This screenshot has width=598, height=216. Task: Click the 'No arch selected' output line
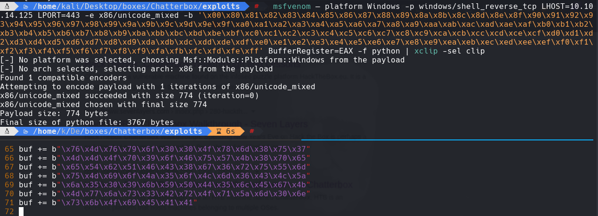coord(137,69)
